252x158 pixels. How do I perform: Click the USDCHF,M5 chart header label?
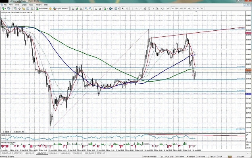[x=17, y=12]
